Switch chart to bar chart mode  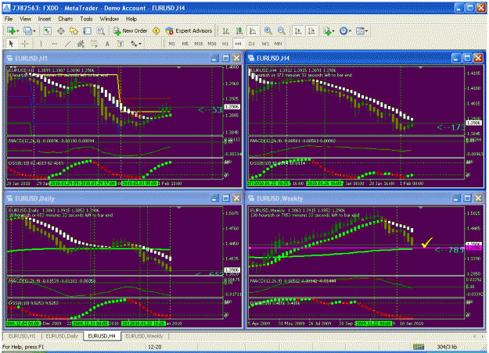click(226, 30)
